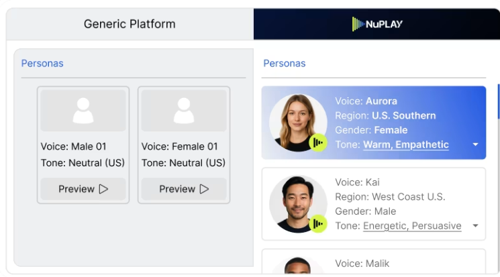The image size is (500, 277).
Task: Click the Female 01 avatar placeholder icon
Action: (184, 111)
